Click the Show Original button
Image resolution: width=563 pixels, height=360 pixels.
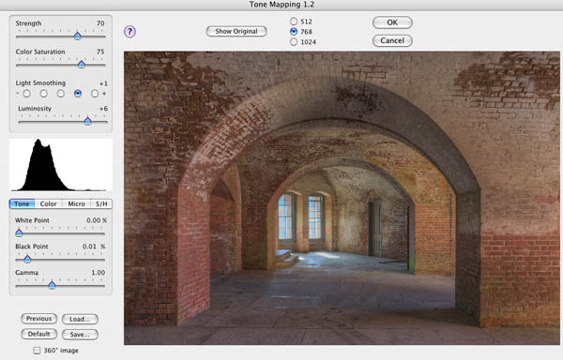[x=236, y=31]
